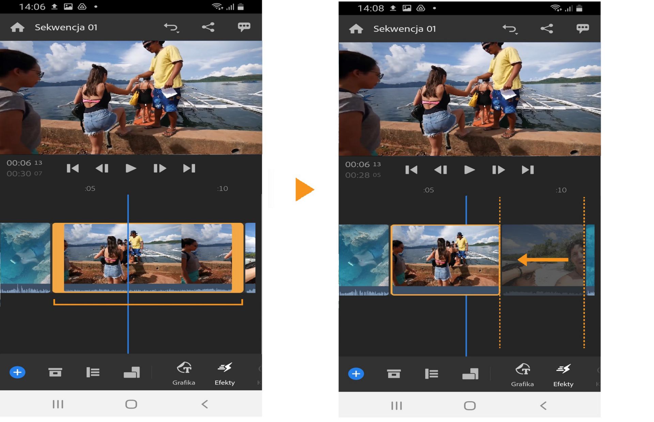Jump to previous clip in left screenshot
Screen dimensions: 654x422
(x=73, y=168)
